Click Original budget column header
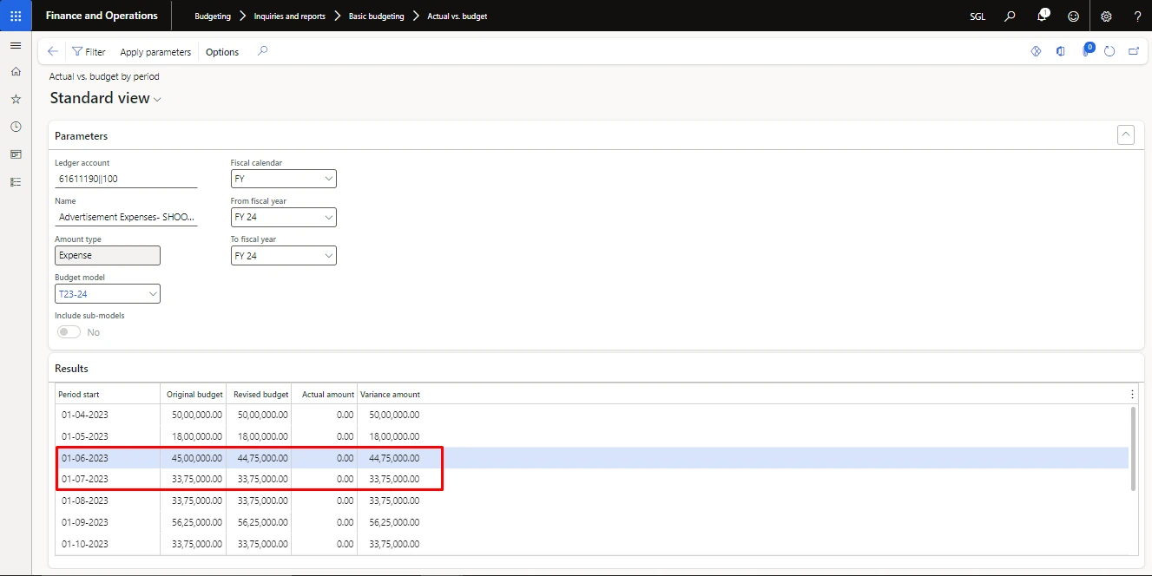The width and height of the screenshot is (1152, 576). pos(194,395)
